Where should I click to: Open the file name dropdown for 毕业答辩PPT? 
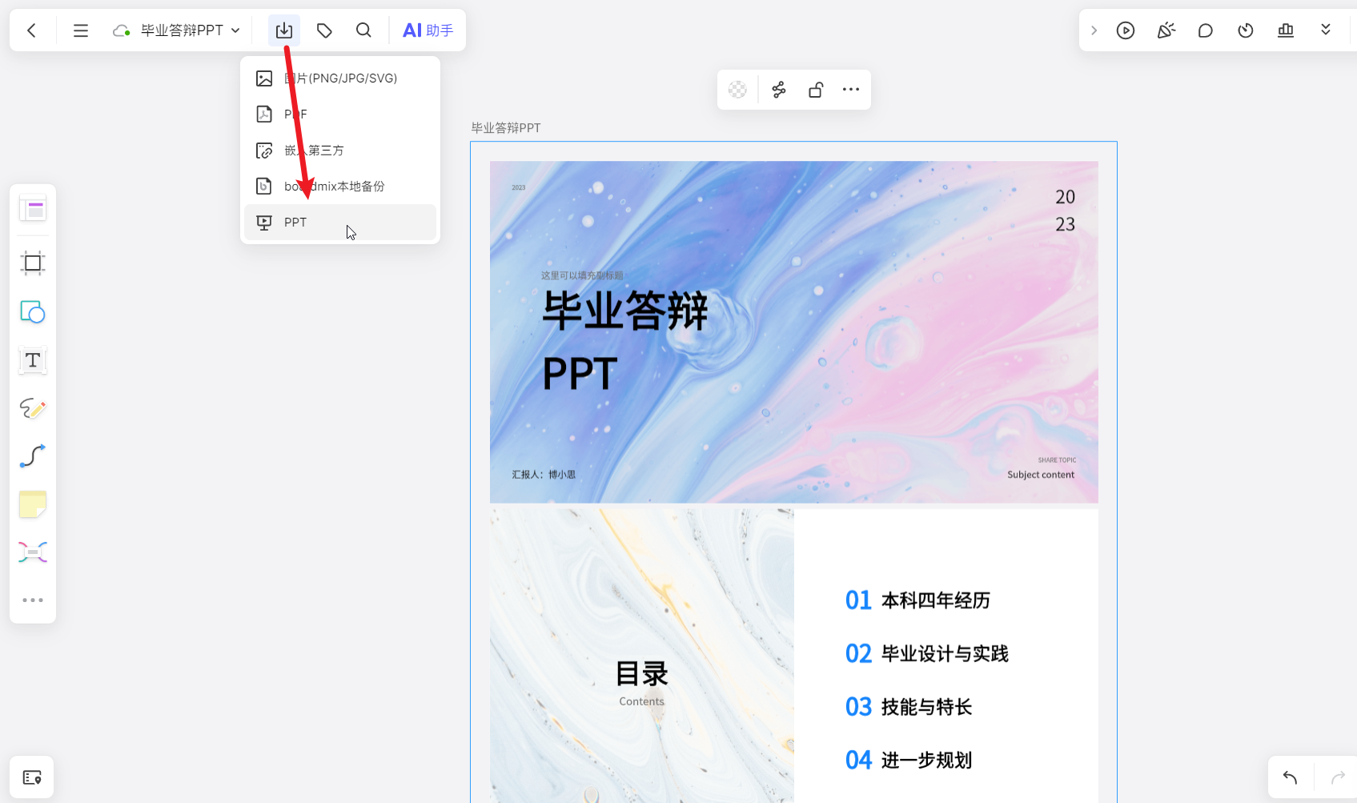(x=234, y=30)
